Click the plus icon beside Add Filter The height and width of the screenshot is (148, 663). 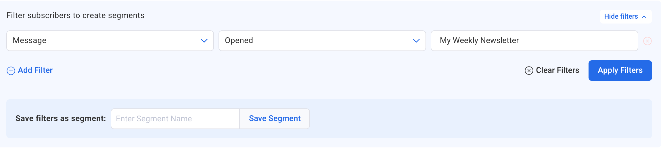pyautogui.click(x=11, y=71)
